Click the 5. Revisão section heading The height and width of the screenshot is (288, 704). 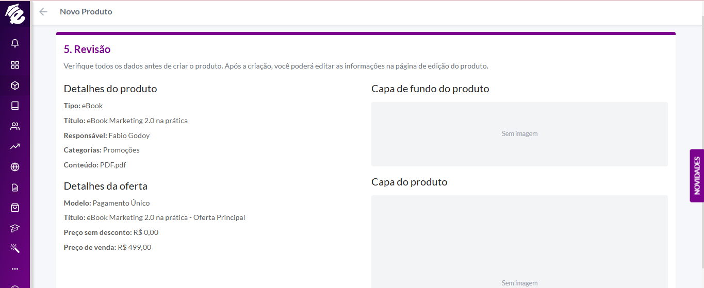(x=87, y=49)
